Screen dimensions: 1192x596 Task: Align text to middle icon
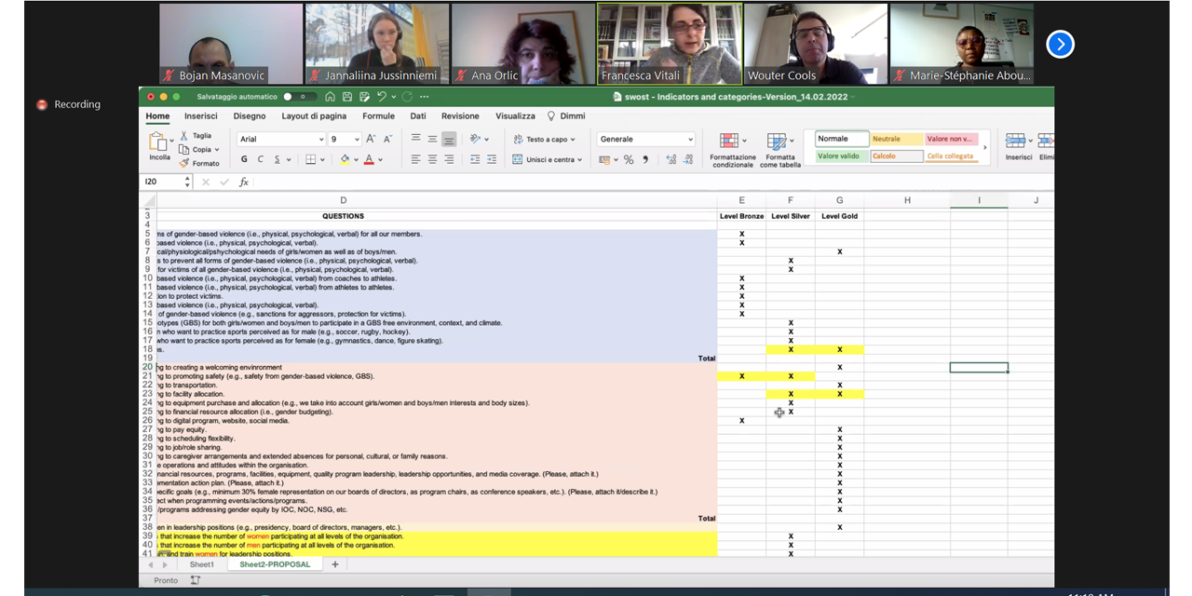432,139
